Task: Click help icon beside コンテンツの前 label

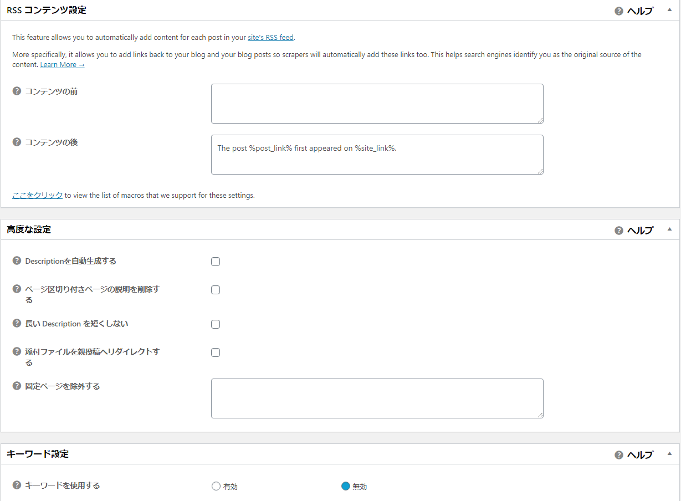Action: [17, 91]
